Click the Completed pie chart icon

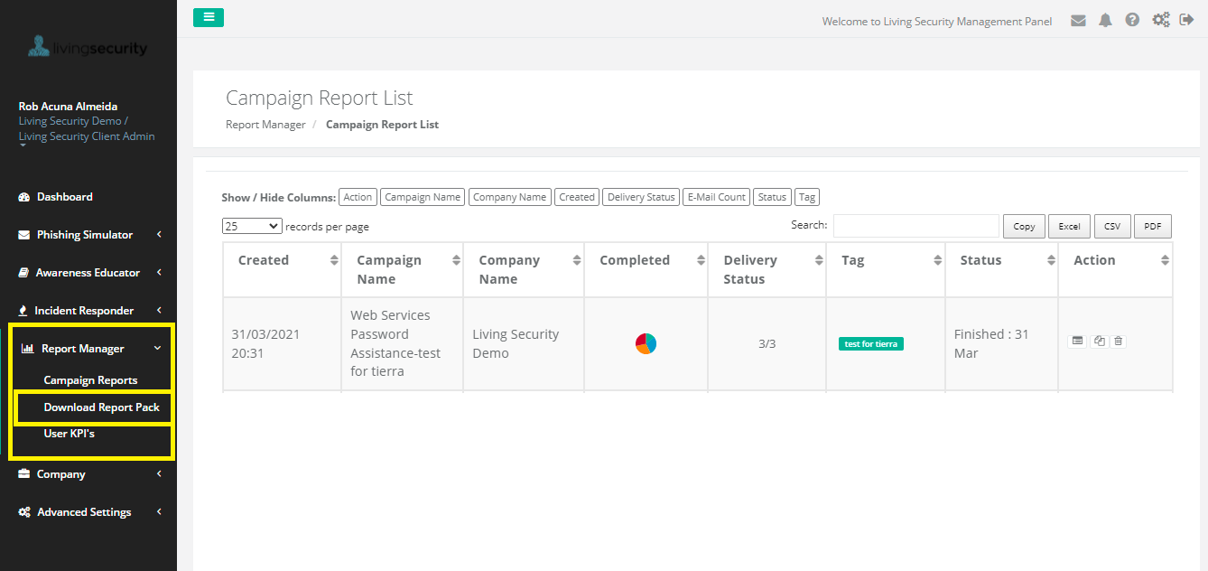(646, 343)
